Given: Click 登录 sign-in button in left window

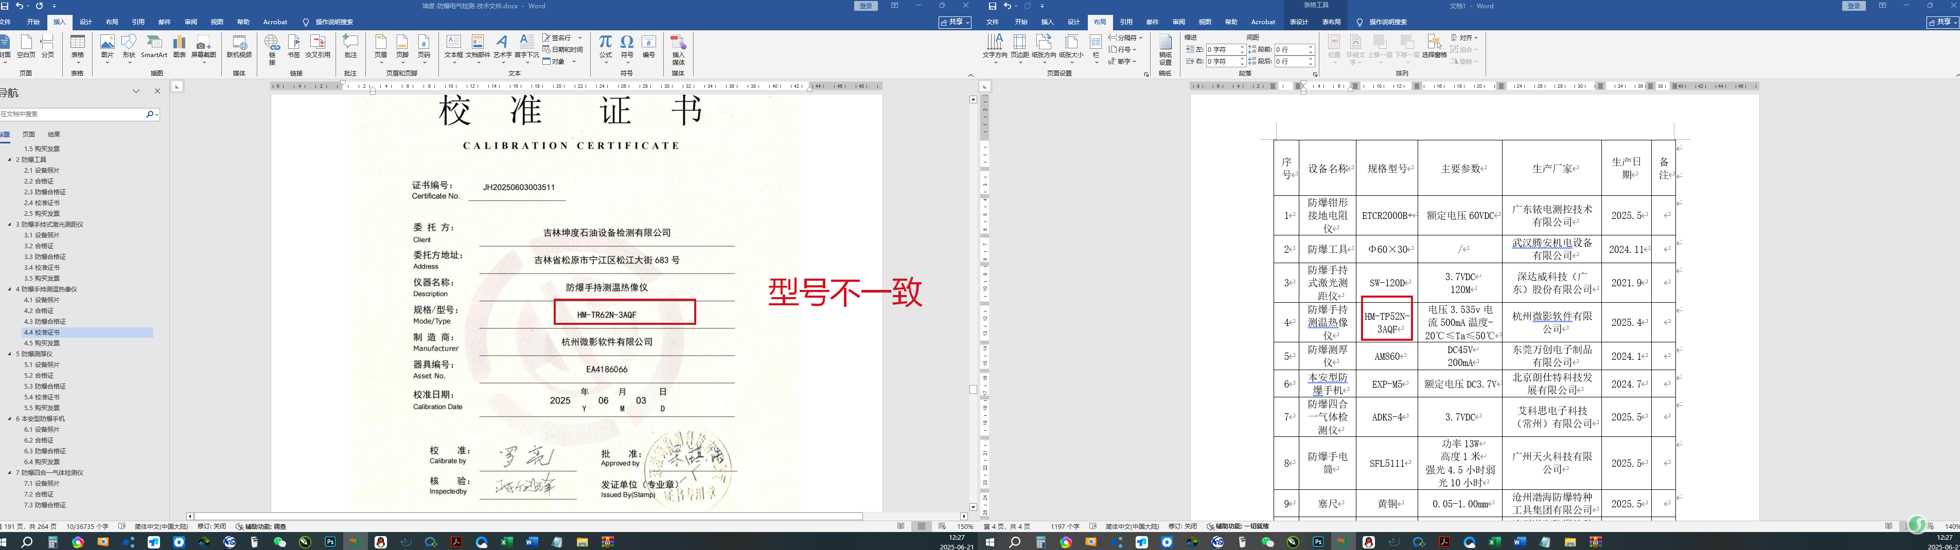Looking at the screenshot, I should point(866,6).
